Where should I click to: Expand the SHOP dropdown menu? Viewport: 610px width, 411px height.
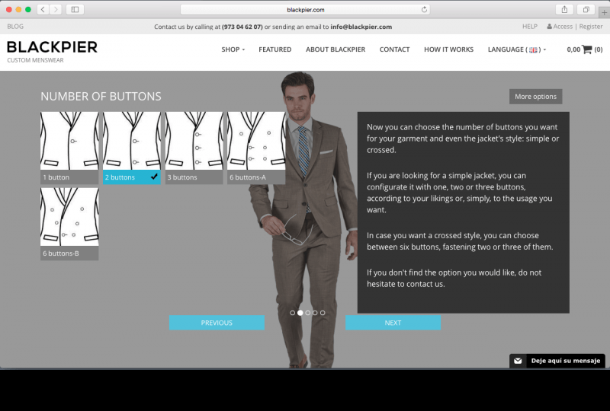(x=233, y=49)
